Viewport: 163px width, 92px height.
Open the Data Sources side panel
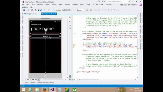[x=22, y=30]
